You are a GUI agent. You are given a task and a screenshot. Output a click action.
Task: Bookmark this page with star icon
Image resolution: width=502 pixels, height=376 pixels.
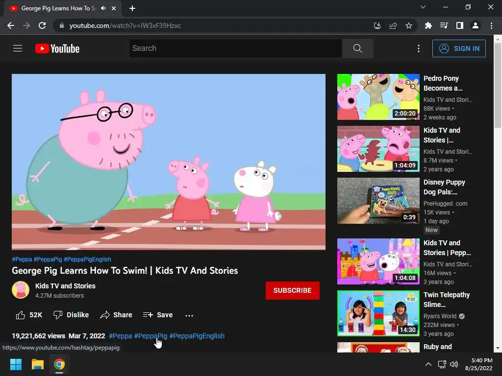pyautogui.click(x=409, y=25)
